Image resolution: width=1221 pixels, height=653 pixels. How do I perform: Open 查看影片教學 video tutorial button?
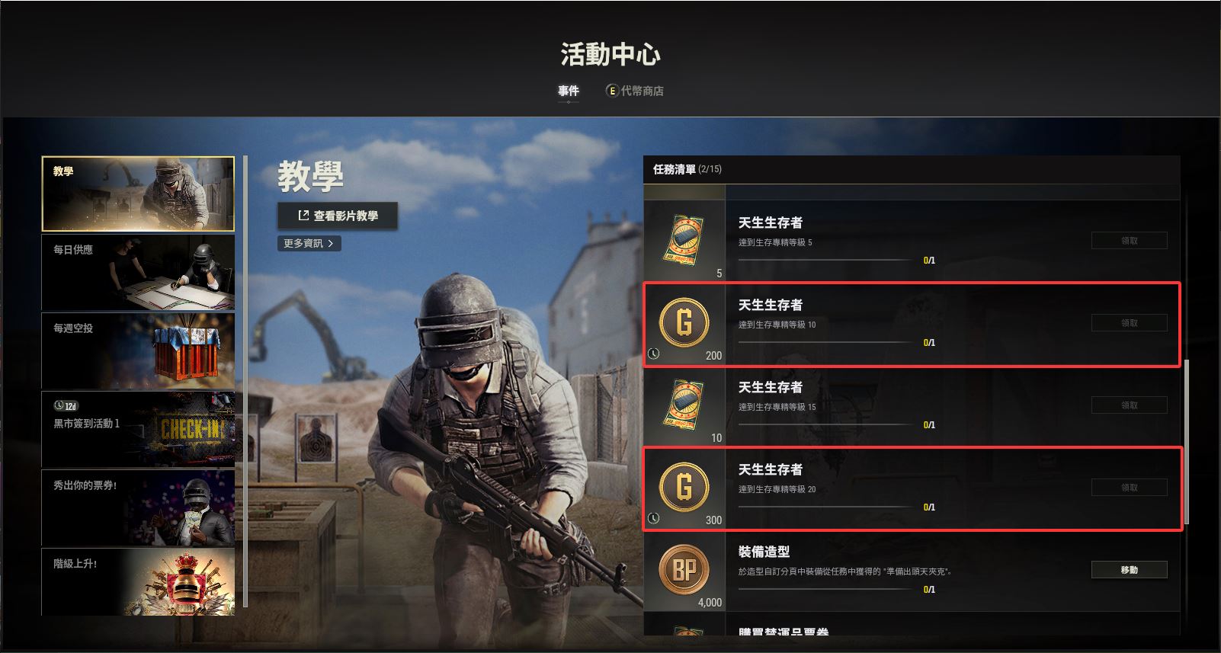click(338, 216)
